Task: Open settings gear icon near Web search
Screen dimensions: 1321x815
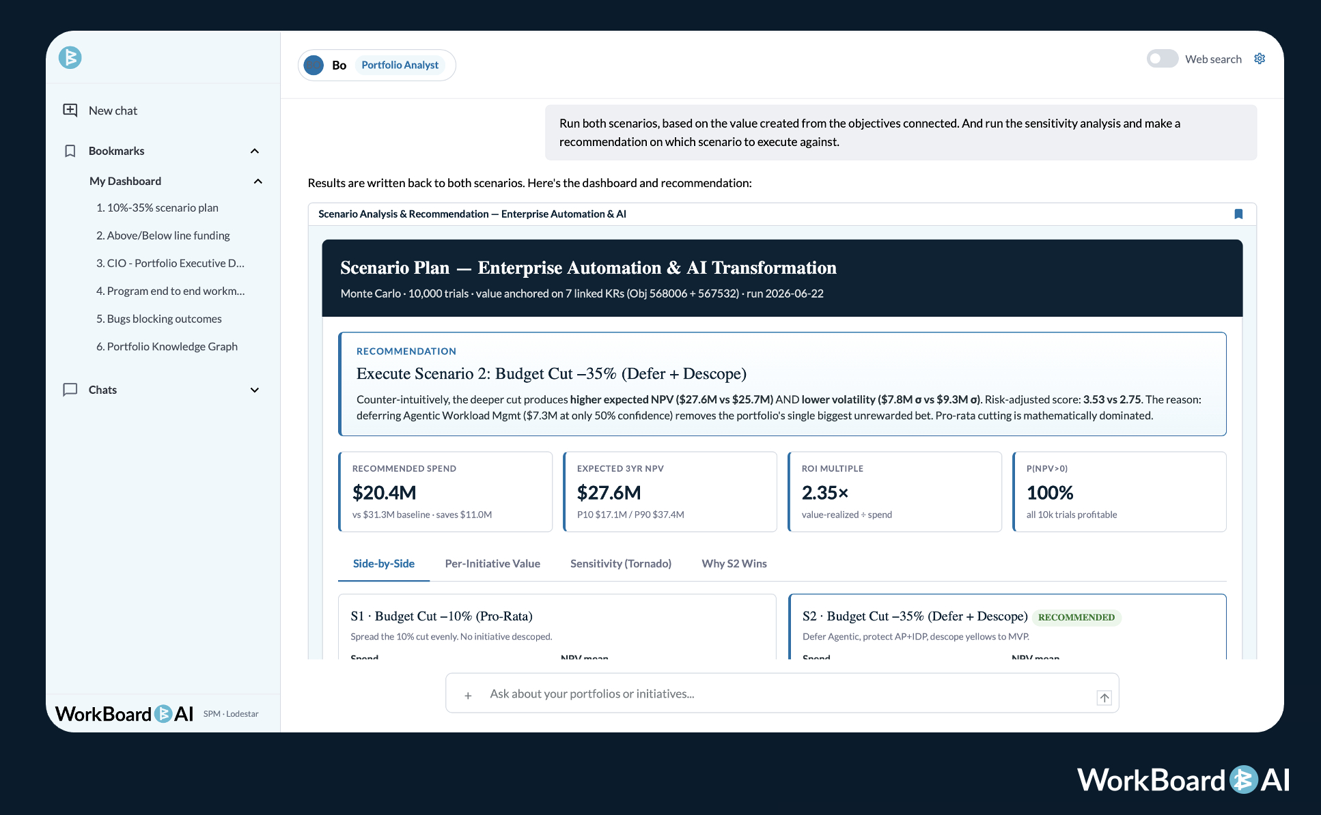Action: 1260,59
